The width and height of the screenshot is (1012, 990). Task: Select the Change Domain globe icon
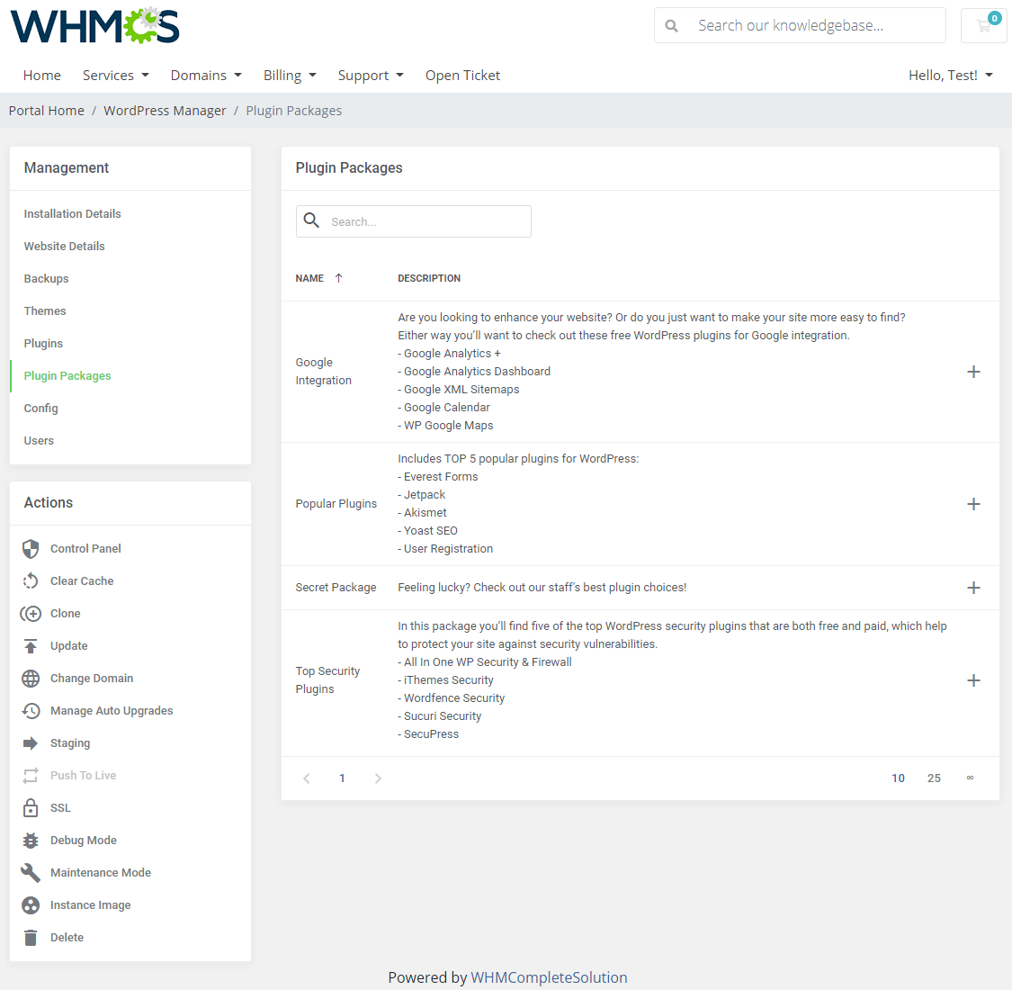[31, 678]
